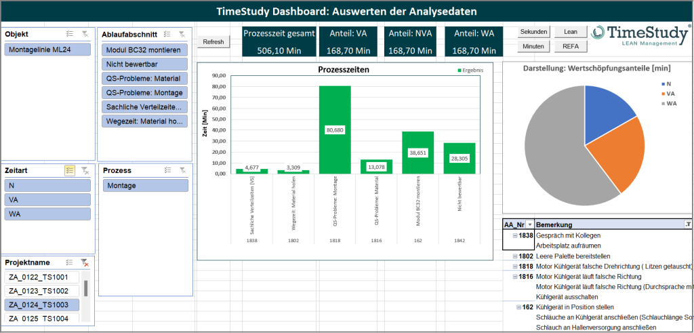Image resolution: width=694 pixels, height=333 pixels.
Task: Click the Prozesszeiten chart title
Action: pos(344,70)
